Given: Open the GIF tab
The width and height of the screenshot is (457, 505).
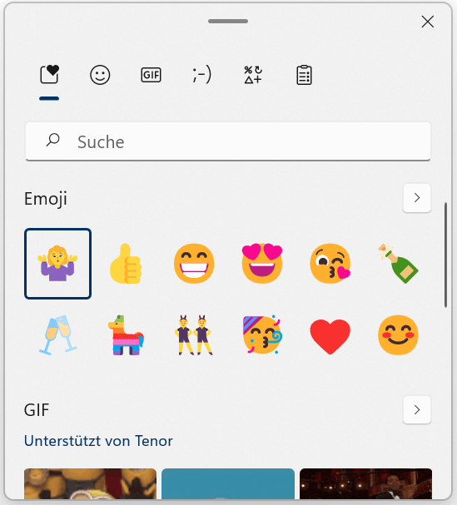Looking at the screenshot, I should click(x=151, y=75).
